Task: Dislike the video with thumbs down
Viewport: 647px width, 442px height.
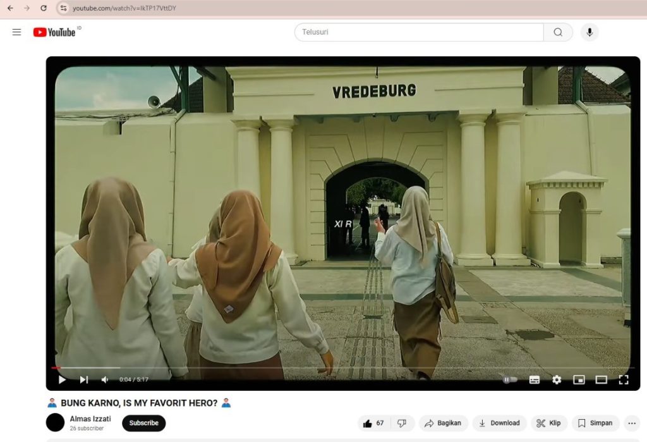Action: 401,423
